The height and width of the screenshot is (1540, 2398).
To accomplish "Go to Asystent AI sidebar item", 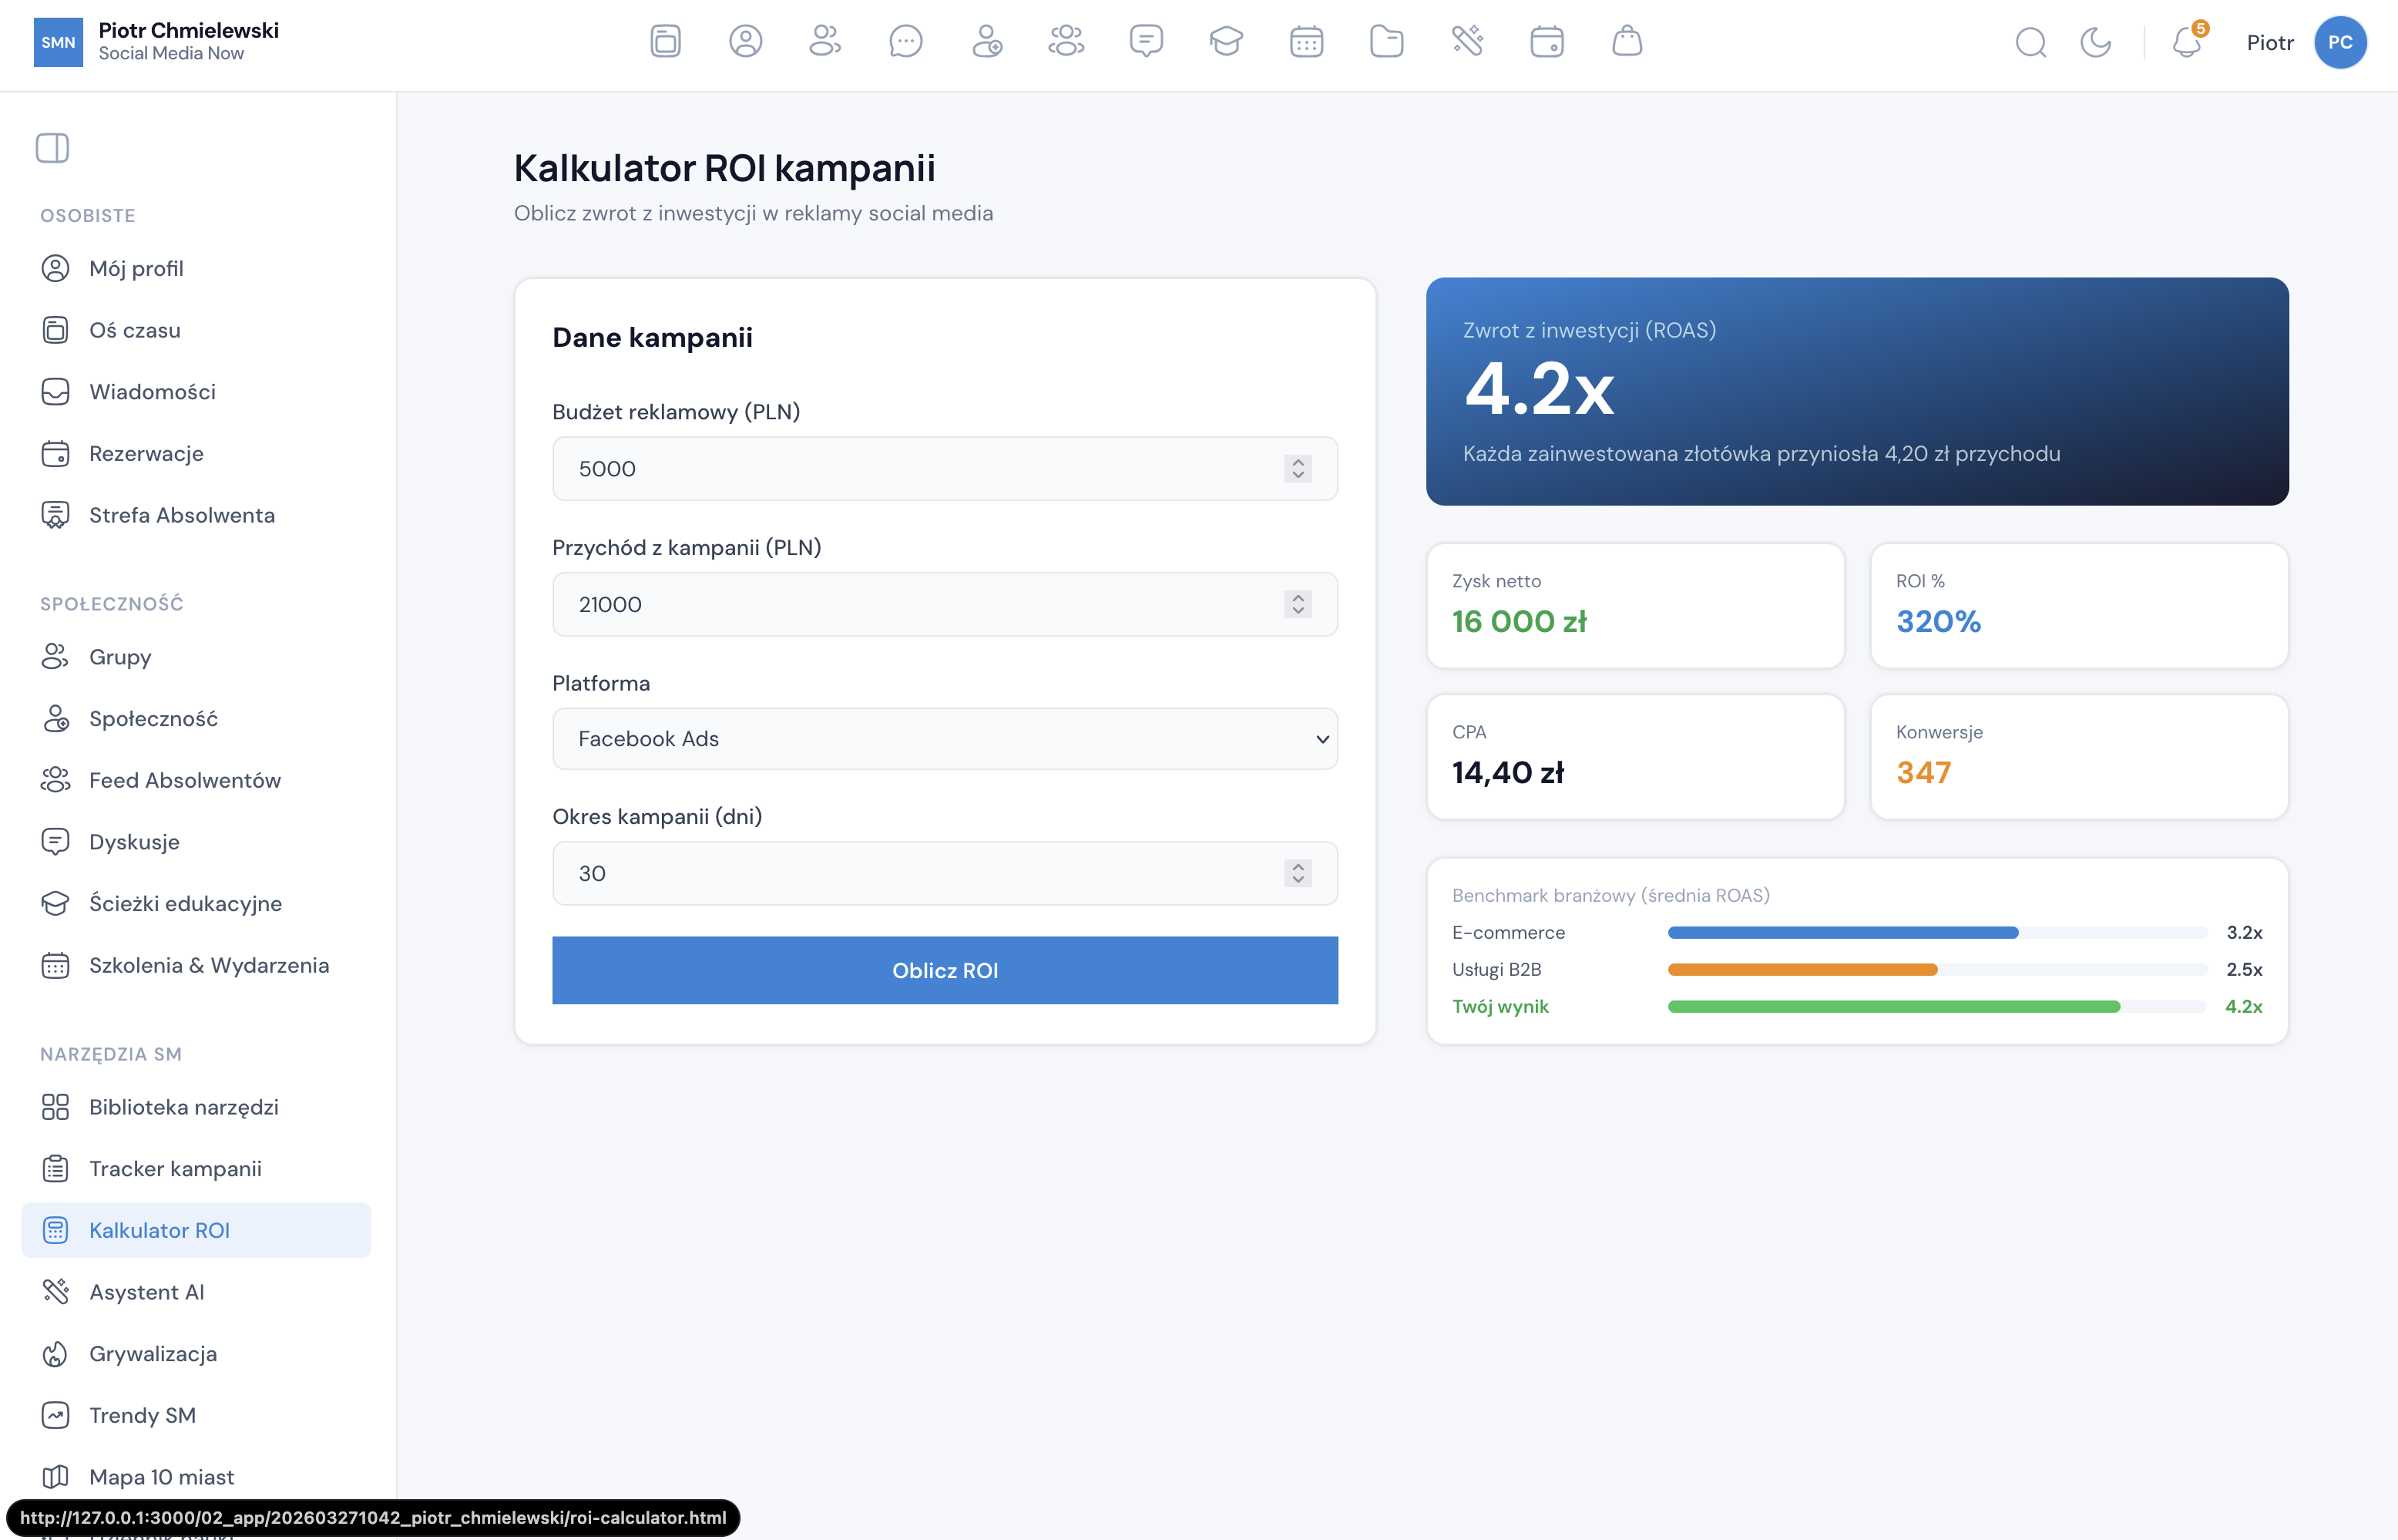I will (146, 1292).
